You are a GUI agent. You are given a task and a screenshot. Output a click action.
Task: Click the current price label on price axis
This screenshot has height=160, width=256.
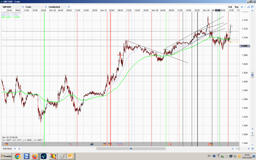(x=245, y=46)
